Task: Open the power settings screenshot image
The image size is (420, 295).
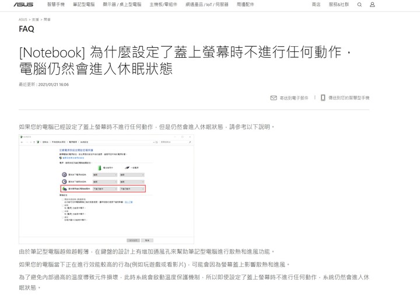Action: pos(106,189)
